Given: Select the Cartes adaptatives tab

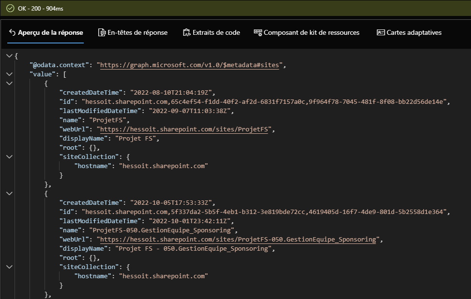Looking at the screenshot, I should pos(409,32).
